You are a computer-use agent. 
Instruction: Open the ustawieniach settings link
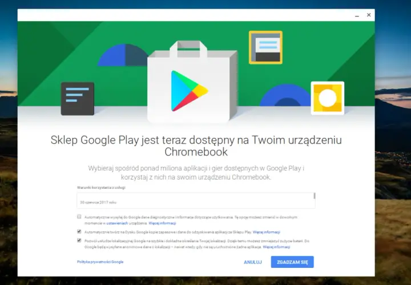tap(117, 223)
